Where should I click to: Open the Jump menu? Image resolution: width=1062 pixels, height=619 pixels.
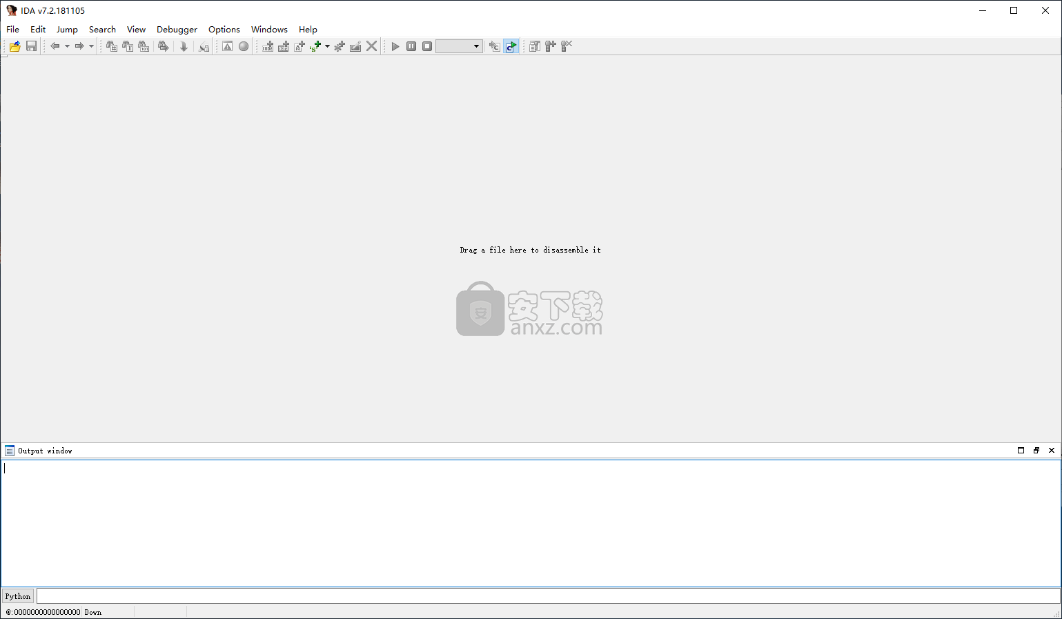click(x=67, y=29)
